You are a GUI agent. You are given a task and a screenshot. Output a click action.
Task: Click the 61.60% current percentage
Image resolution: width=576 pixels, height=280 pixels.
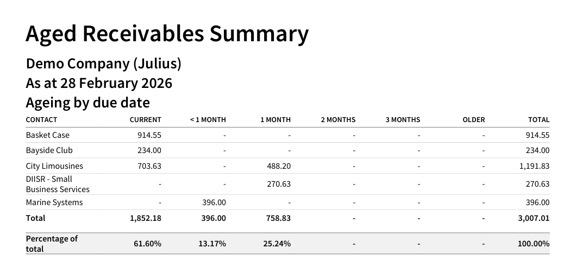147,244
